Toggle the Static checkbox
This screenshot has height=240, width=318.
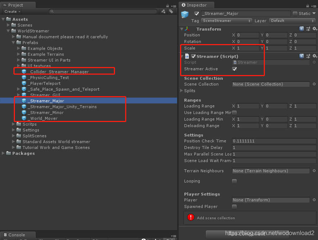295,13
